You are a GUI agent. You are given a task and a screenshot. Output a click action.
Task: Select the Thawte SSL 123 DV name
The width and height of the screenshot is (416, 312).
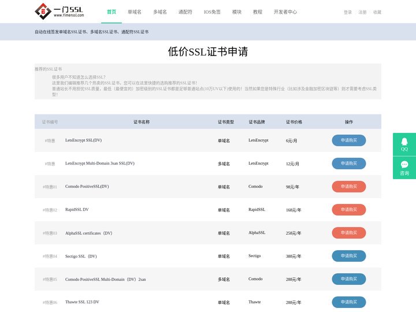click(82, 302)
